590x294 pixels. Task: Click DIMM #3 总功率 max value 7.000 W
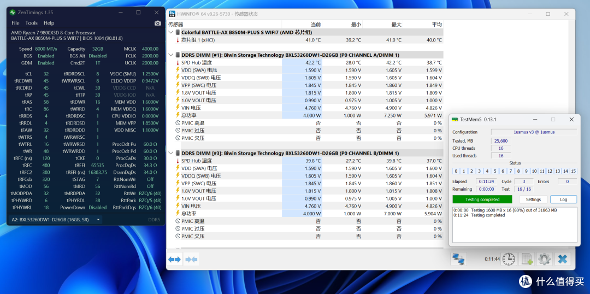[x=393, y=214]
